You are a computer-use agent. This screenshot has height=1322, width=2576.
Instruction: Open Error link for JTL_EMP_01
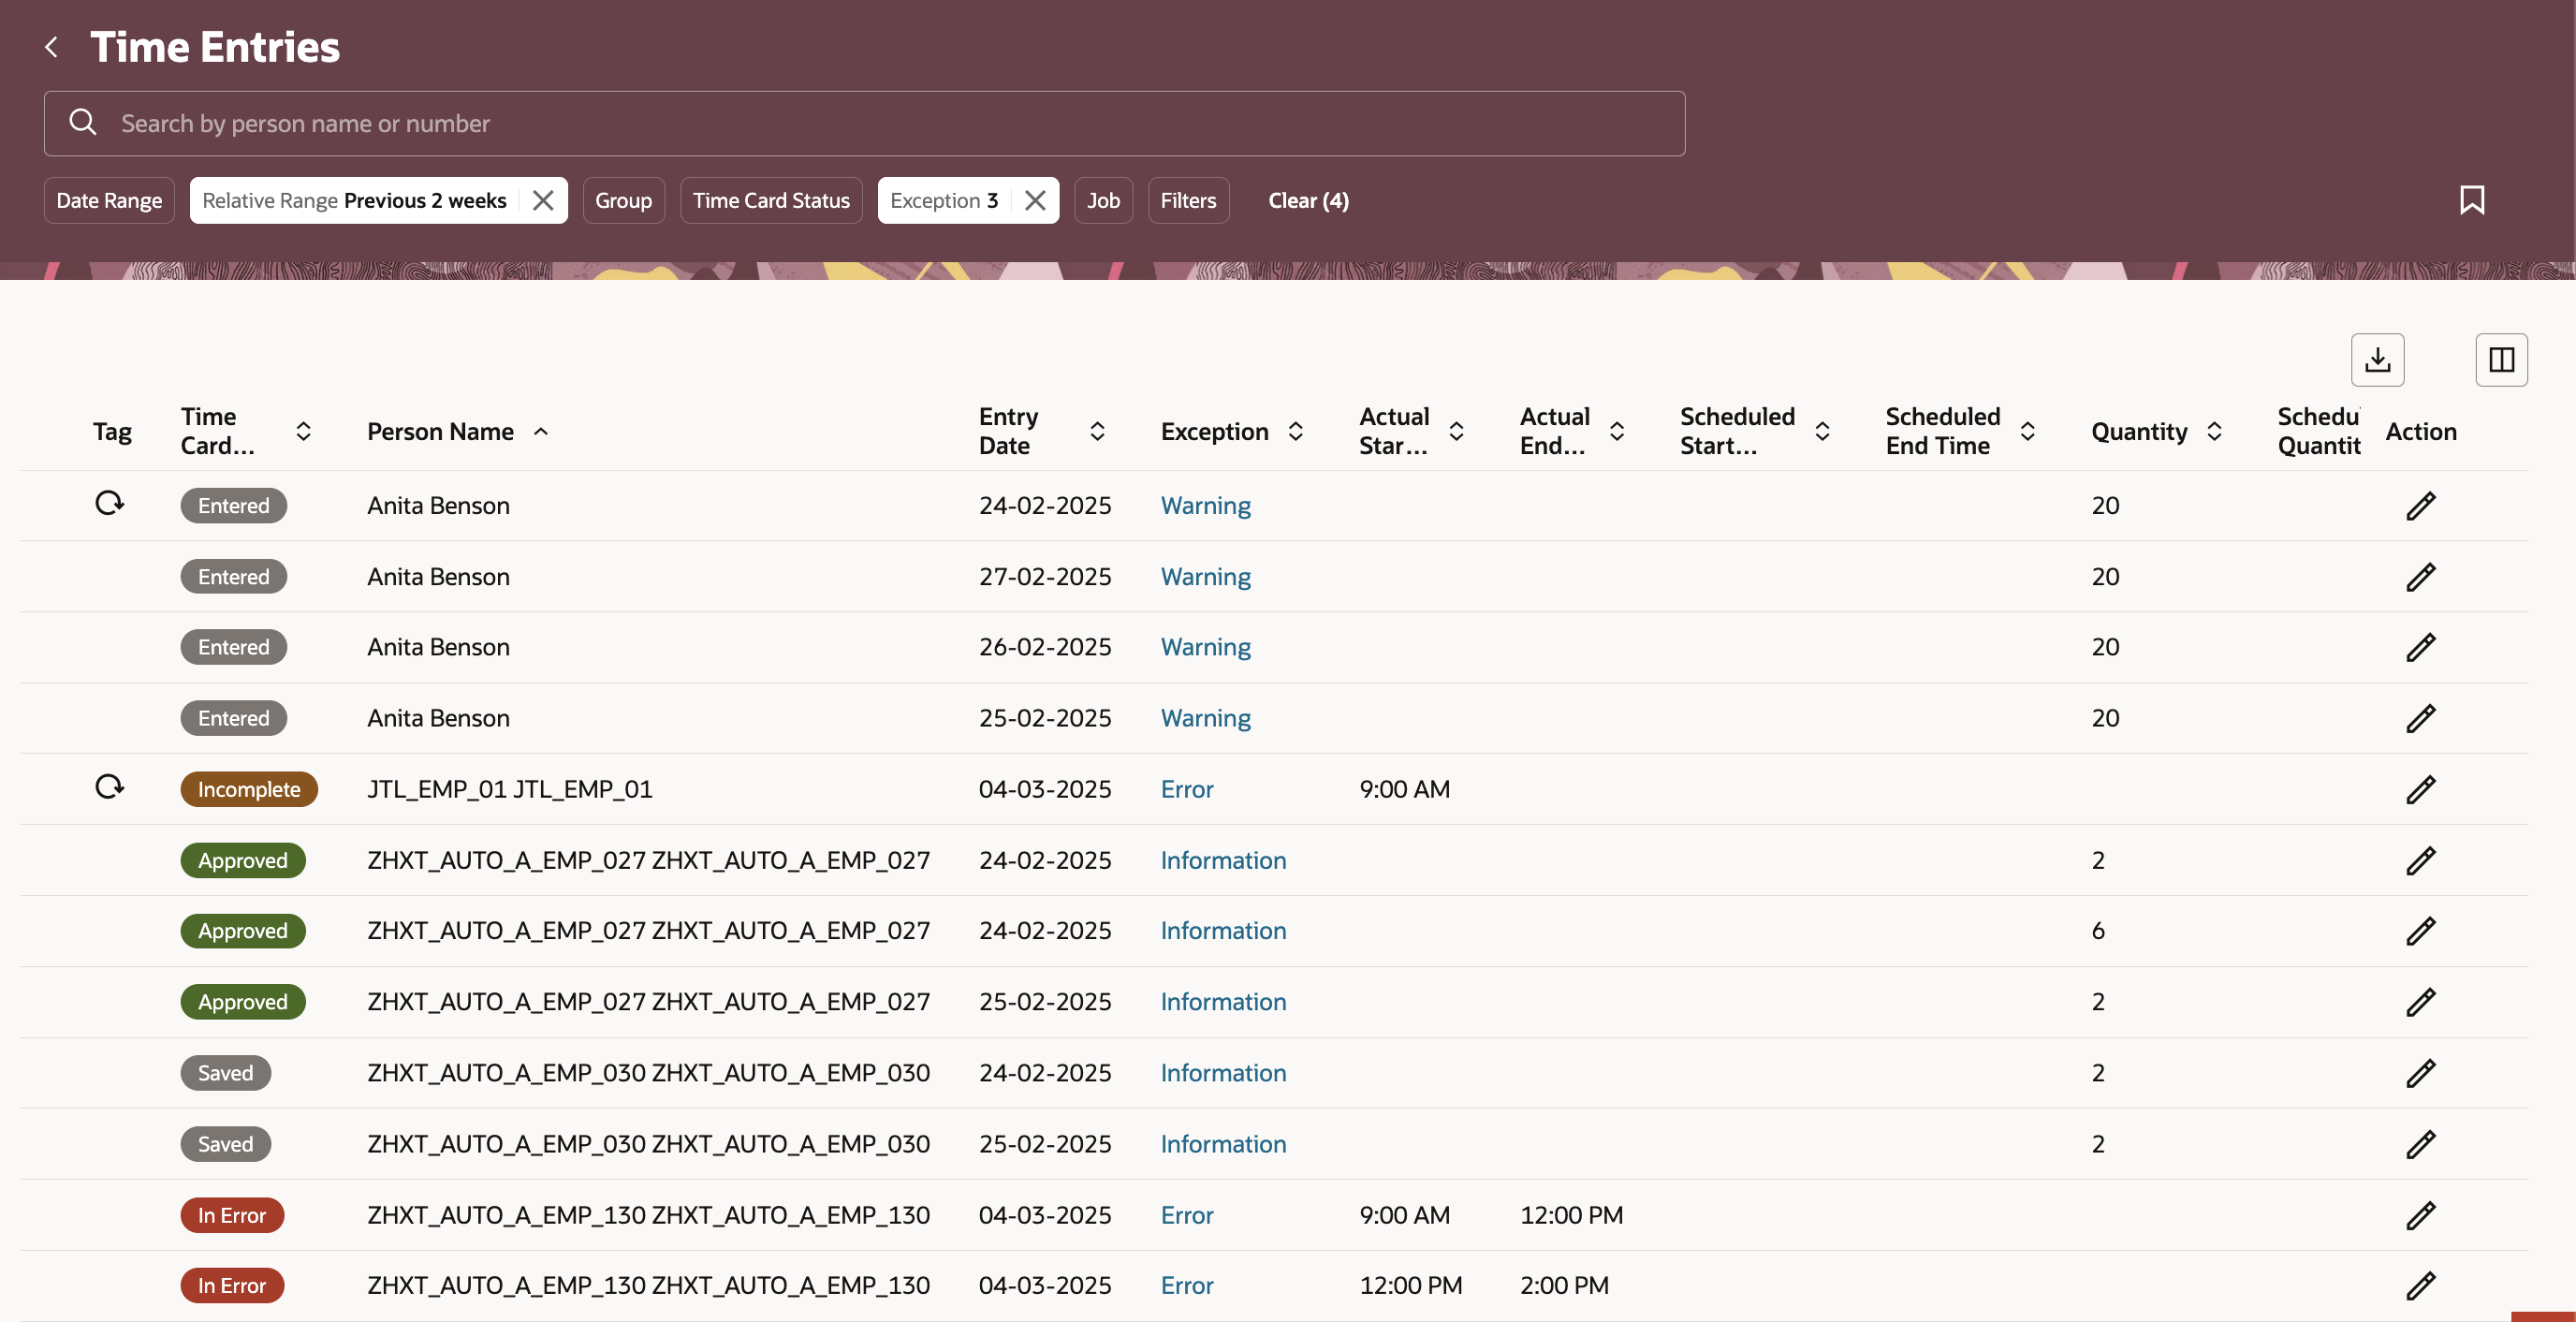point(1187,789)
